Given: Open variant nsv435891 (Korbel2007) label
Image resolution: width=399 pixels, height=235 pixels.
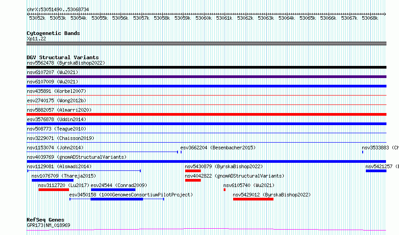Looking at the screenshot, I should click(56, 91).
